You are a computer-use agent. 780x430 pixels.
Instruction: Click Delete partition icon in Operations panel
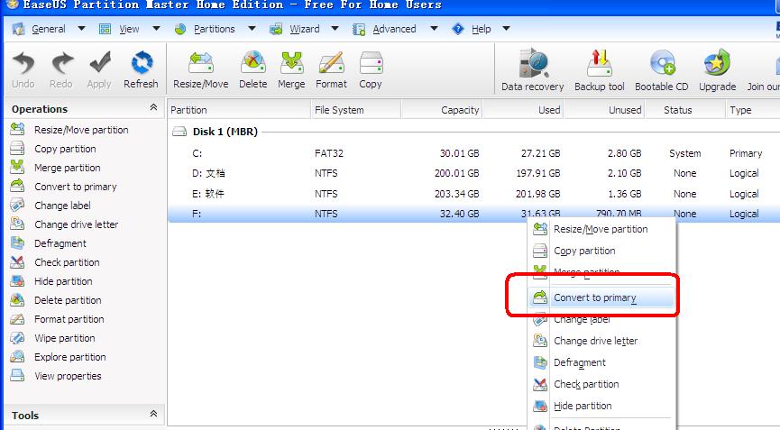click(17, 299)
